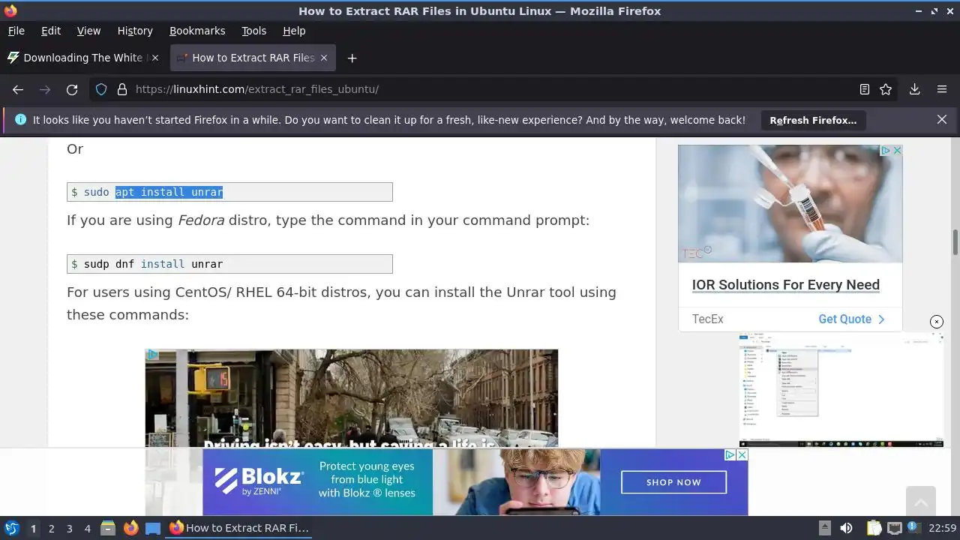Click the Refresh Firefox… button

[x=813, y=120]
